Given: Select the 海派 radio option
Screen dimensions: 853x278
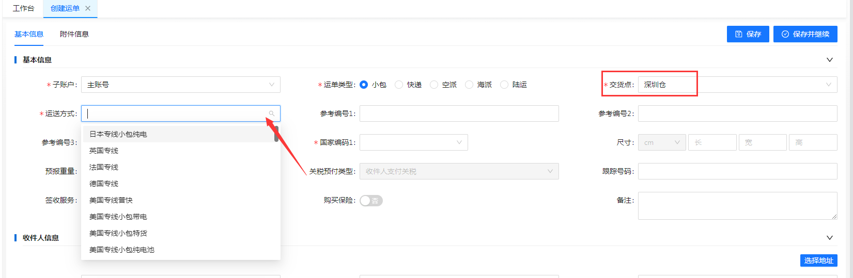Looking at the screenshot, I should (469, 85).
